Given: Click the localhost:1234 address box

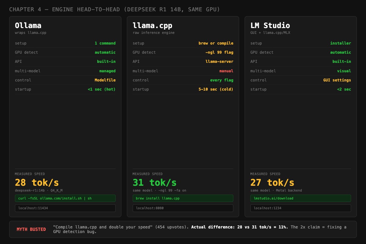Looking at the screenshot, I should pyautogui.click(x=301, y=208).
